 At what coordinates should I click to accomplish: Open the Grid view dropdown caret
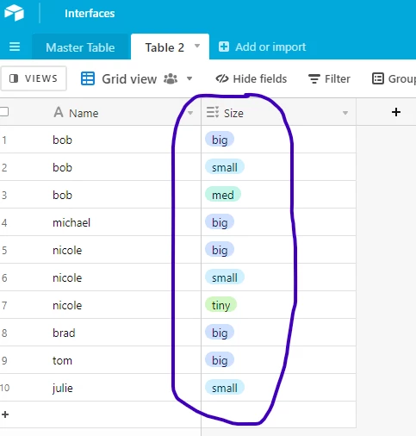189,78
